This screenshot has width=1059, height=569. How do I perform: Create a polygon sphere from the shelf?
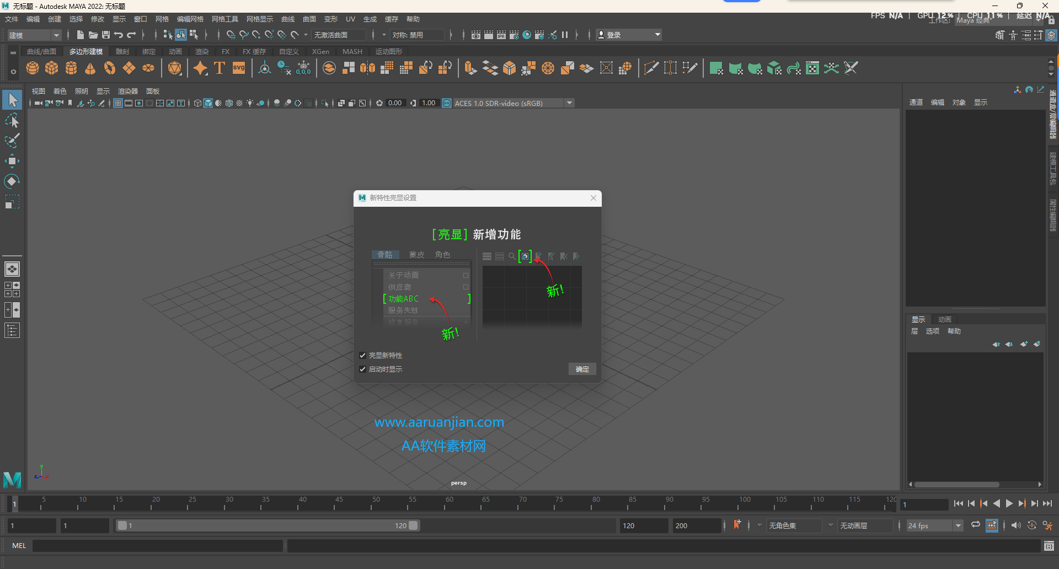pyautogui.click(x=32, y=68)
